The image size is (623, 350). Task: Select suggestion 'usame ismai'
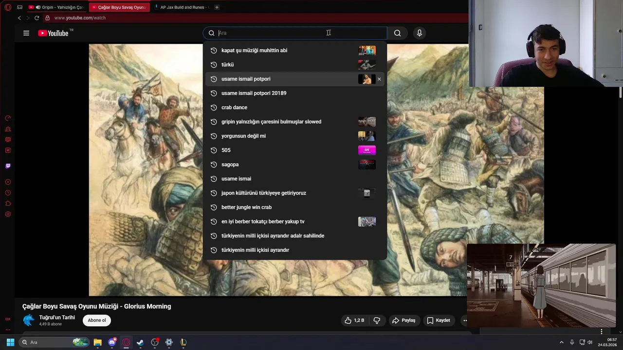tap(295, 179)
